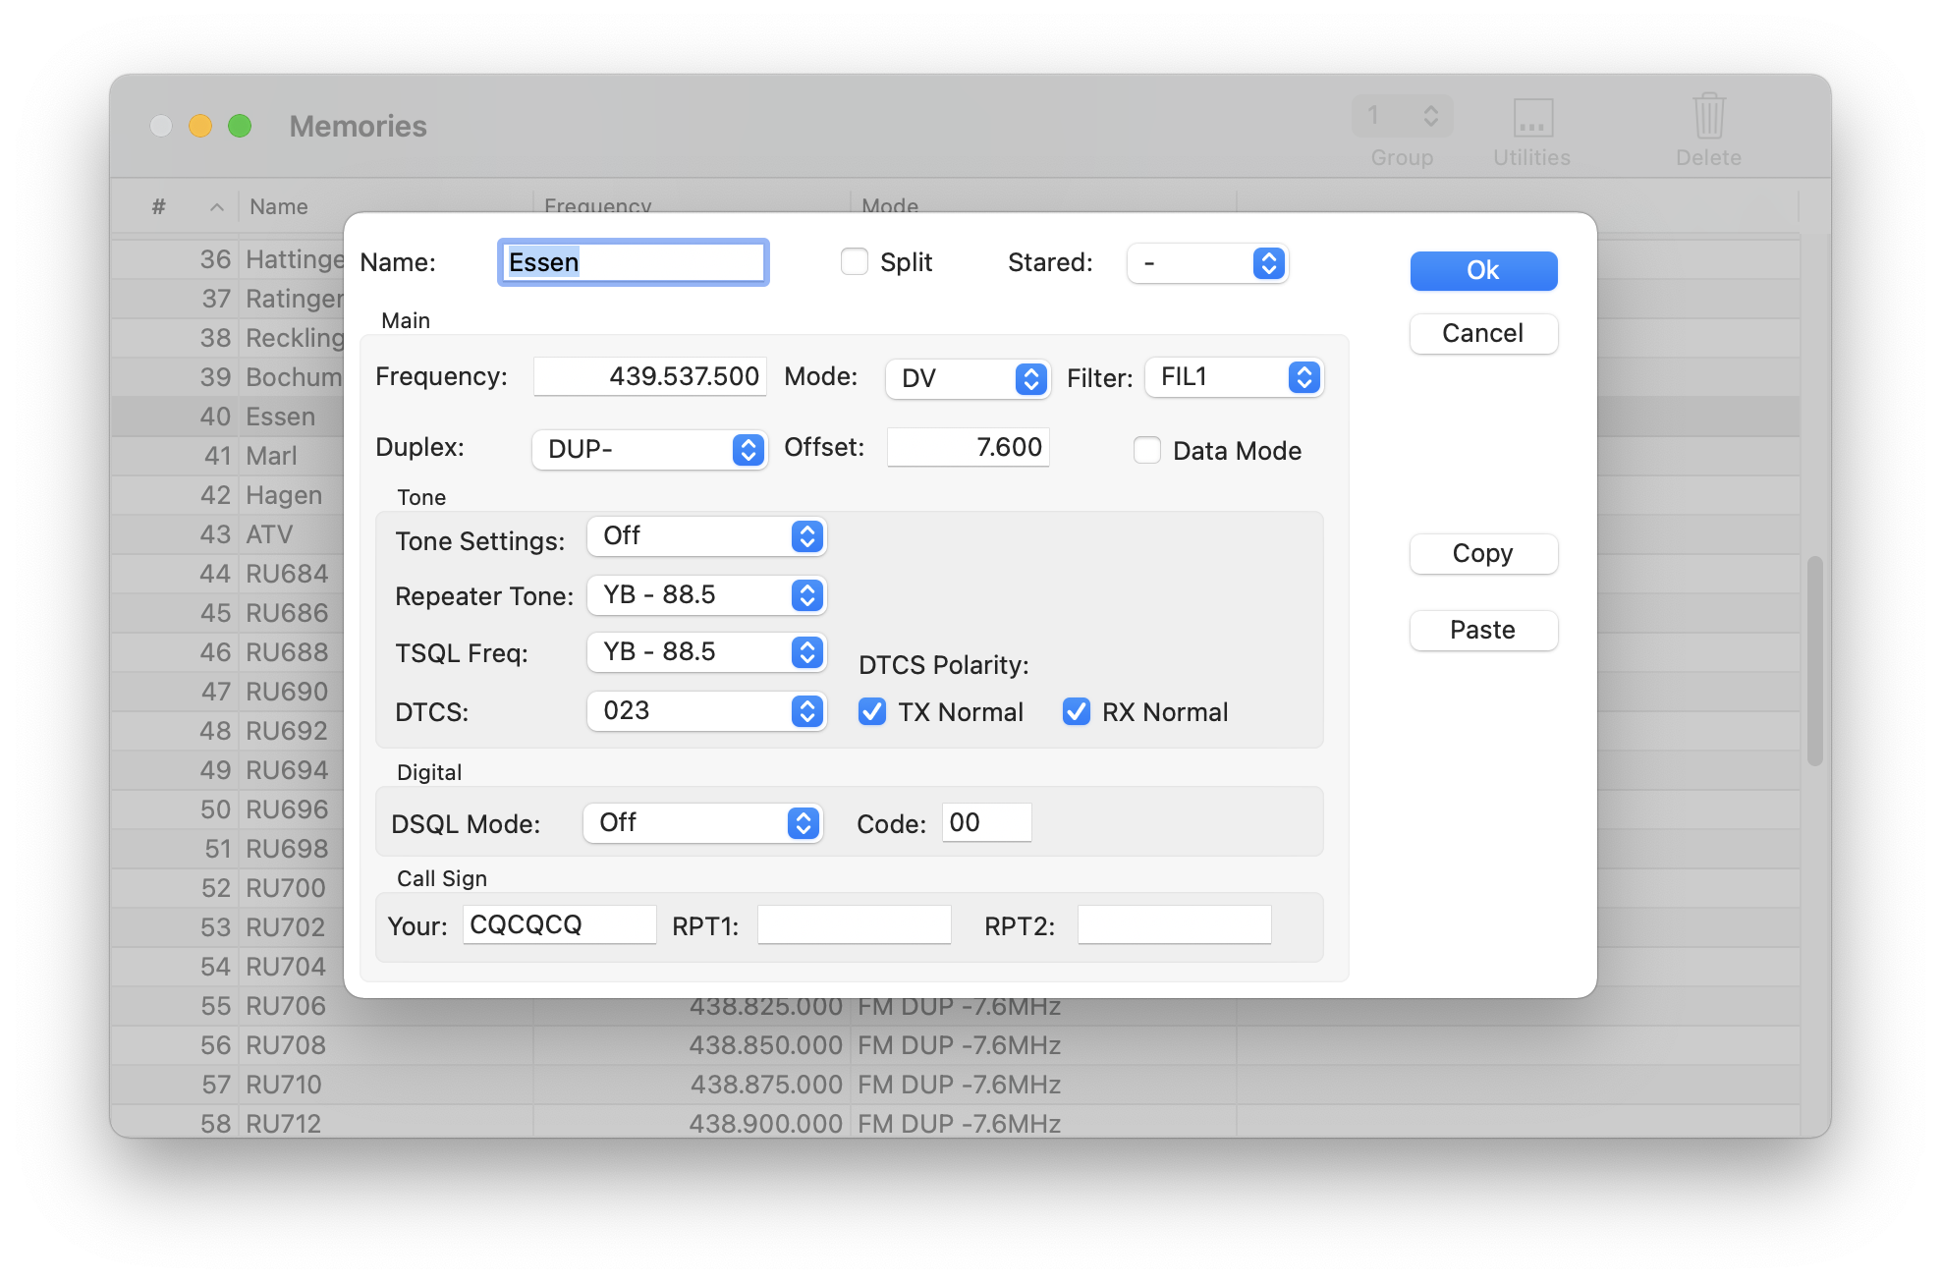Click the RPT1 input field

854,924
